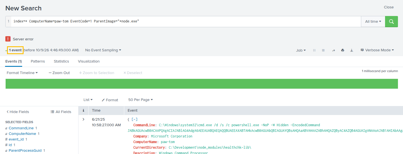Open the 50 Per Page dropdown
This screenshot has width=403, height=154.
141,100
